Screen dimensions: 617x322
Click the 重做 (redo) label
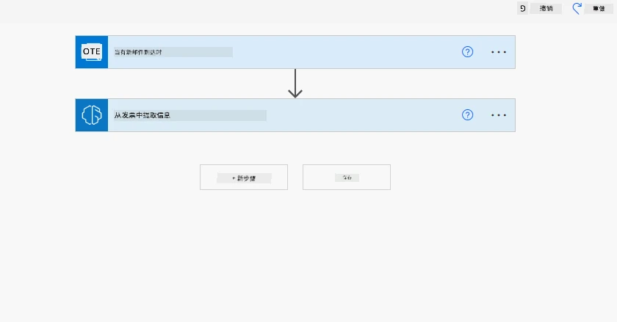599,8
